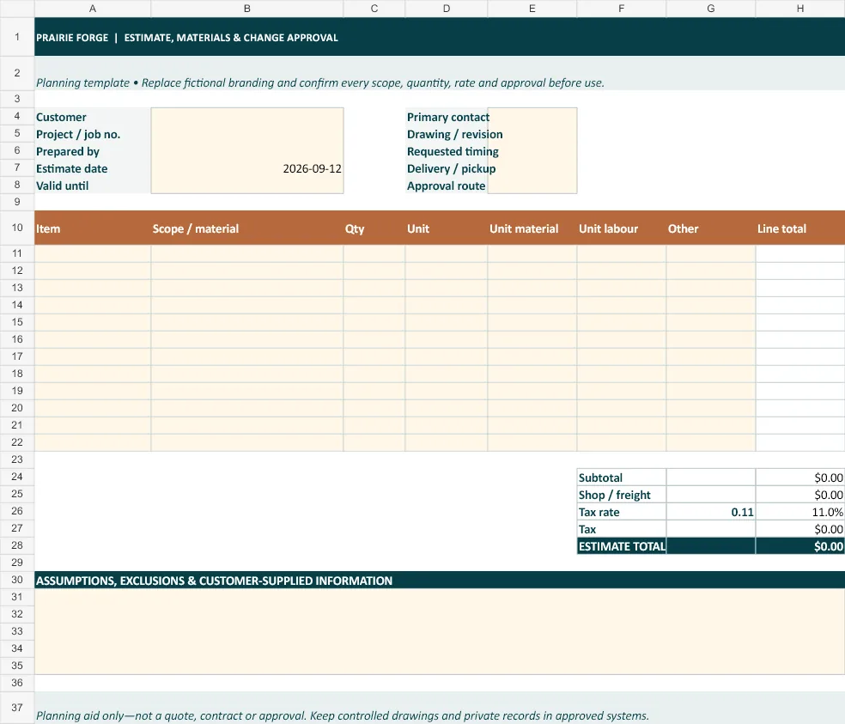Select column header H
Viewport: 845px width, 724px height.
pyautogui.click(x=800, y=9)
